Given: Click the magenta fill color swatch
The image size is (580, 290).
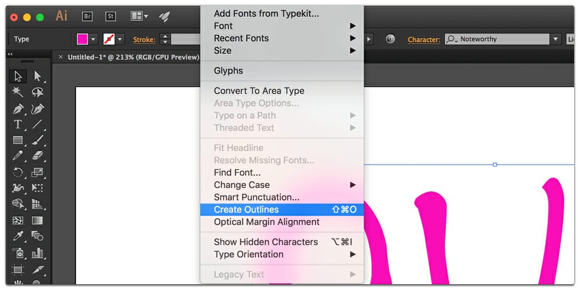Looking at the screenshot, I should click(82, 39).
